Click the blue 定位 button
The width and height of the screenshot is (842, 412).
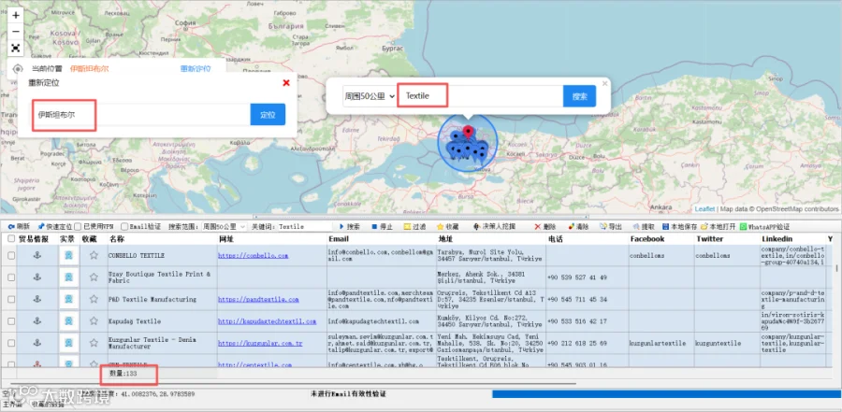point(268,114)
